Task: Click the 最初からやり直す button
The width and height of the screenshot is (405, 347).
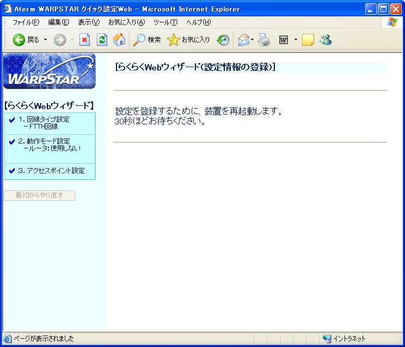Action: pos(39,195)
